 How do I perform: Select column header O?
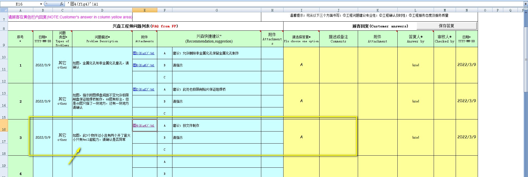coord(485,10)
